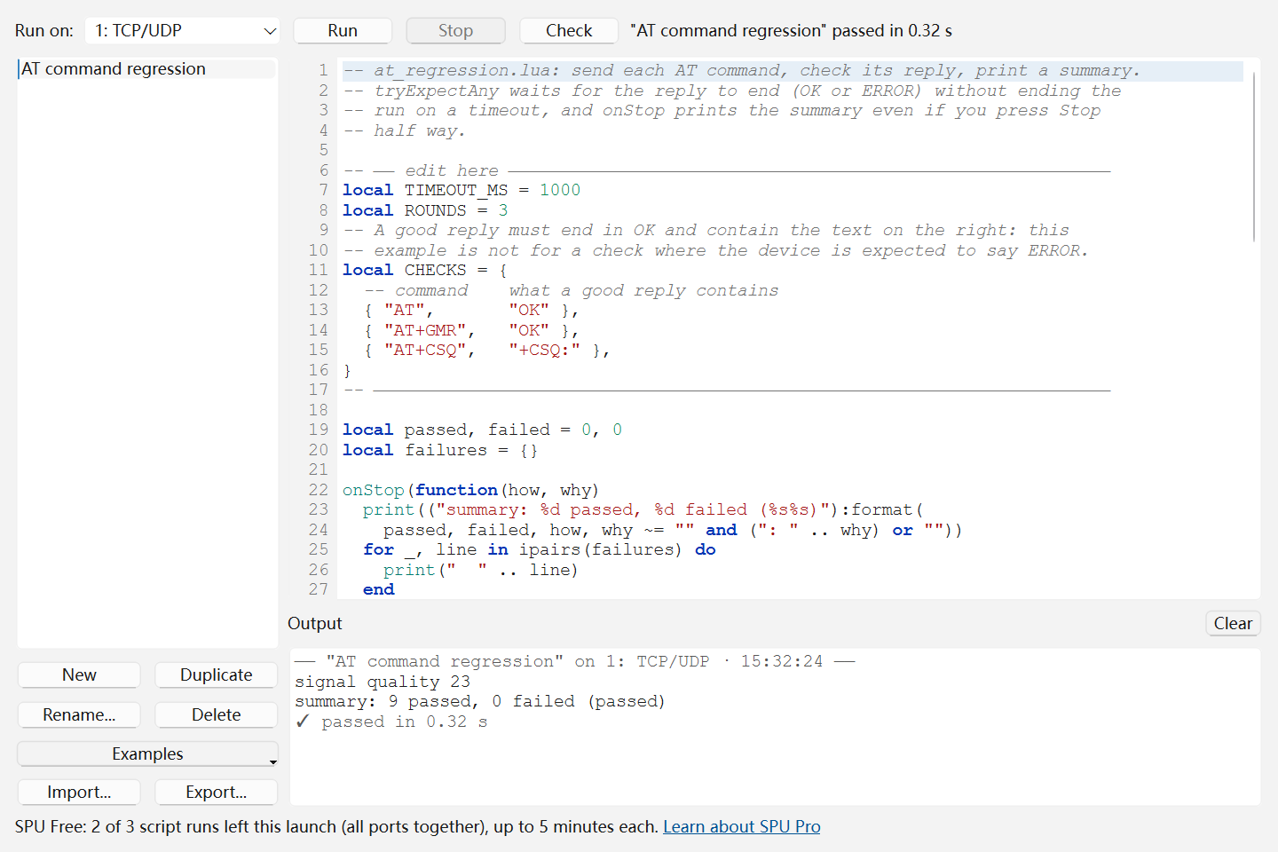Click 'for _, line in ipairs(failures) do' line
This screenshot has width=1278, height=852.
[x=540, y=549]
